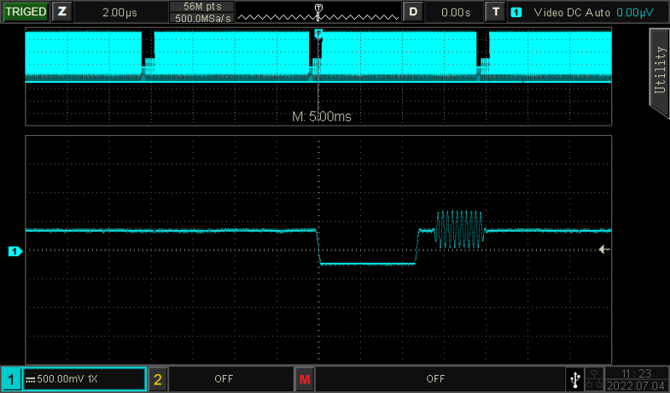The width and height of the screenshot is (670, 393).
Task: Toggle channel 2 on with its icon
Action: coord(158,378)
